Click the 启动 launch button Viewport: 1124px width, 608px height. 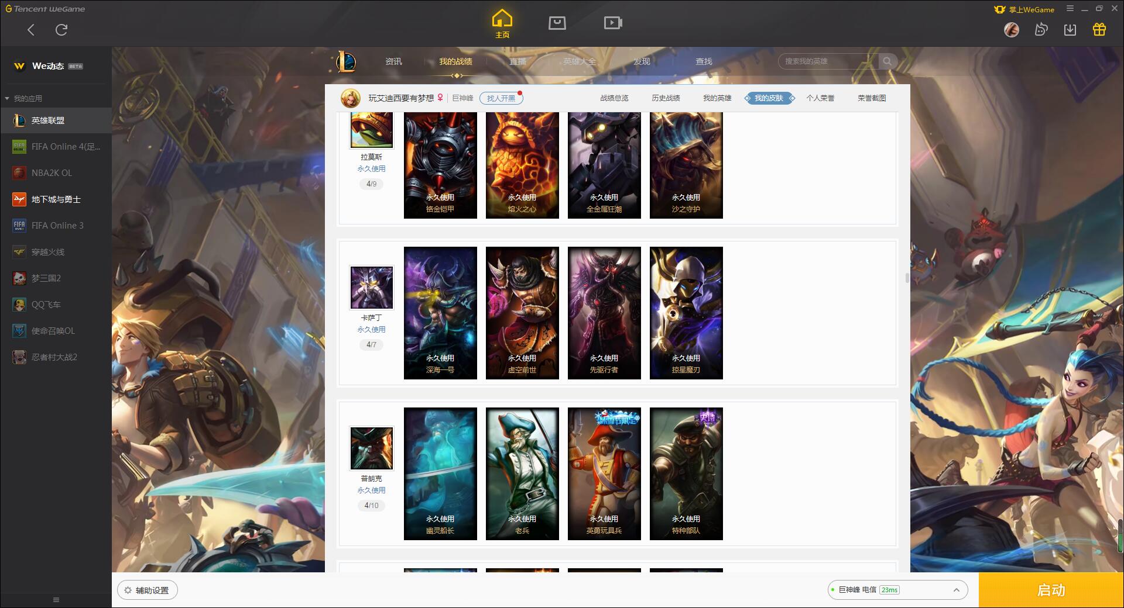[x=1051, y=590]
